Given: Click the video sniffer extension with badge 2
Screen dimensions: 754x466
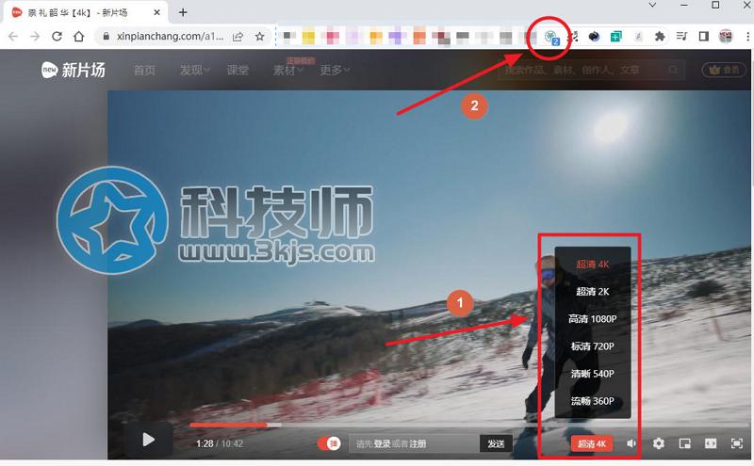Looking at the screenshot, I should click(551, 37).
